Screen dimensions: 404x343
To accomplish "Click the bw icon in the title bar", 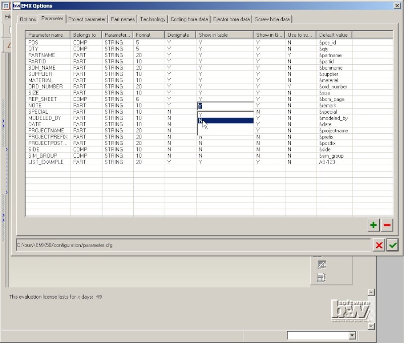I will [x=17, y=6].
